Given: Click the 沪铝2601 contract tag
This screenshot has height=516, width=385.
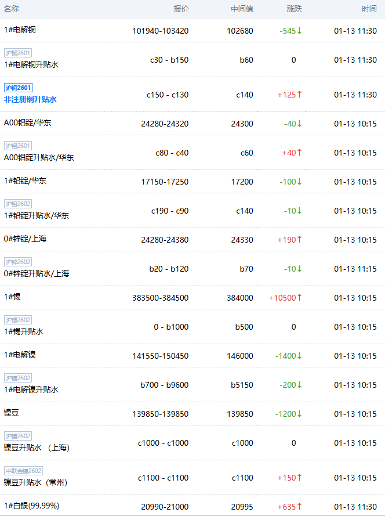Looking at the screenshot, I should (18, 146).
